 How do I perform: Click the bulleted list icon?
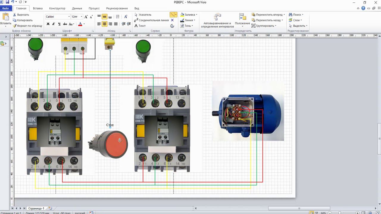(118, 17)
